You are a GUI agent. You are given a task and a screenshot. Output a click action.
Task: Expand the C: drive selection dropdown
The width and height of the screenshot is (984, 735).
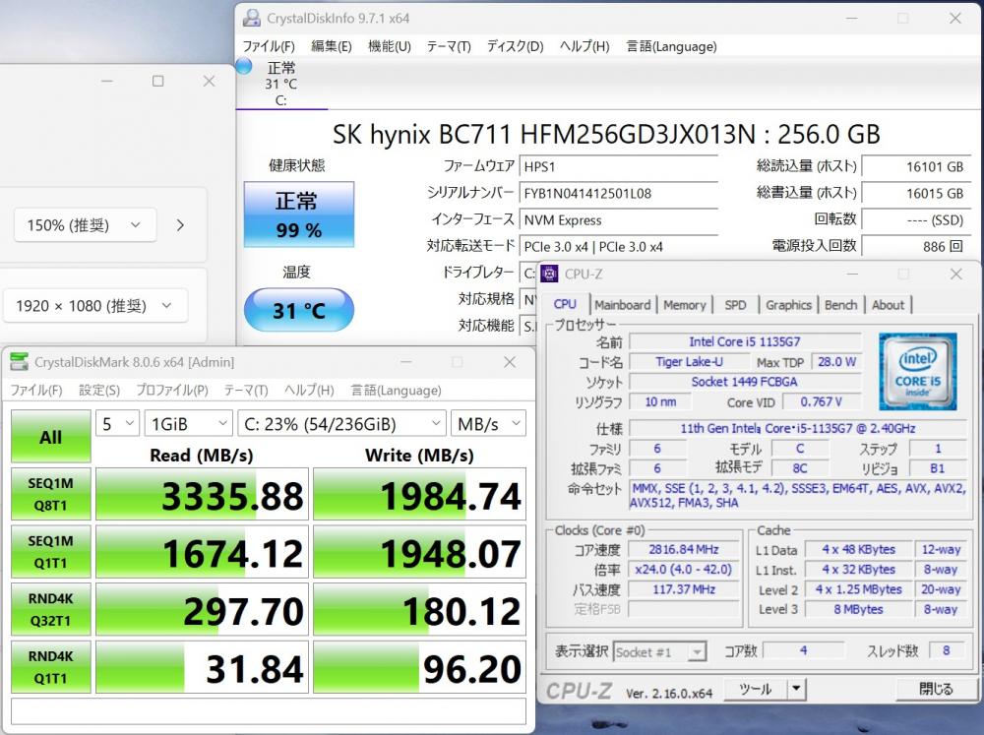(341, 423)
